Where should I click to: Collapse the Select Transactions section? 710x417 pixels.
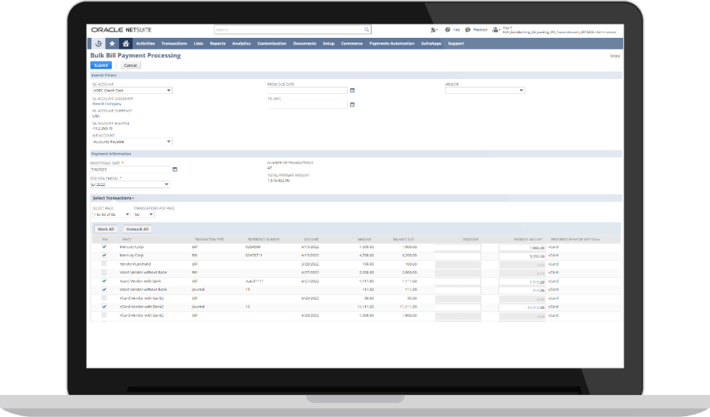pos(113,198)
